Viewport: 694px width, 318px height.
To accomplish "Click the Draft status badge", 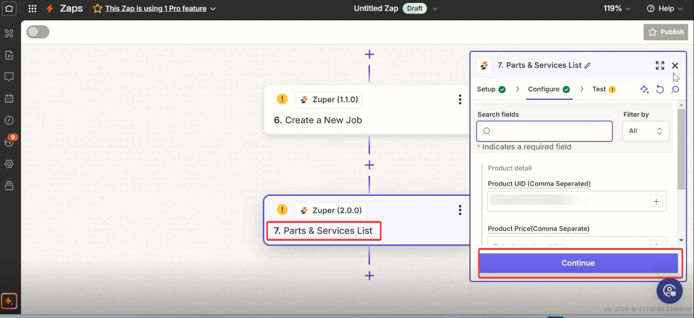I will [x=415, y=8].
